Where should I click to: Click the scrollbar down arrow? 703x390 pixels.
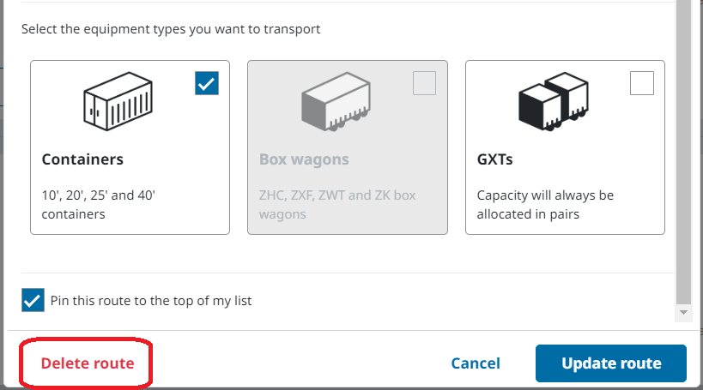pos(683,313)
